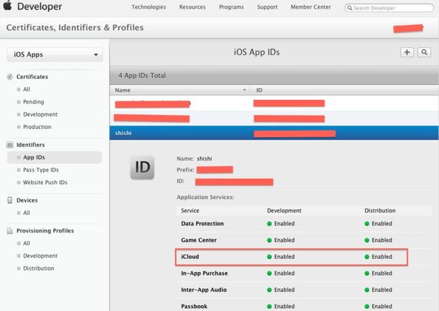The image size is (439, 311).
Task: Click Certificates section heading
Action: [32, 77]
